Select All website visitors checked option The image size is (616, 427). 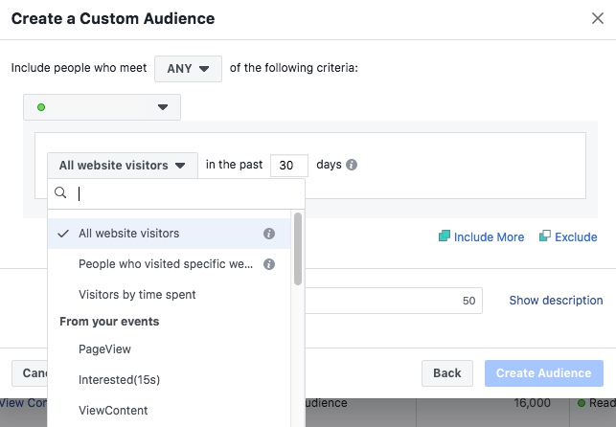pos(169,234)
